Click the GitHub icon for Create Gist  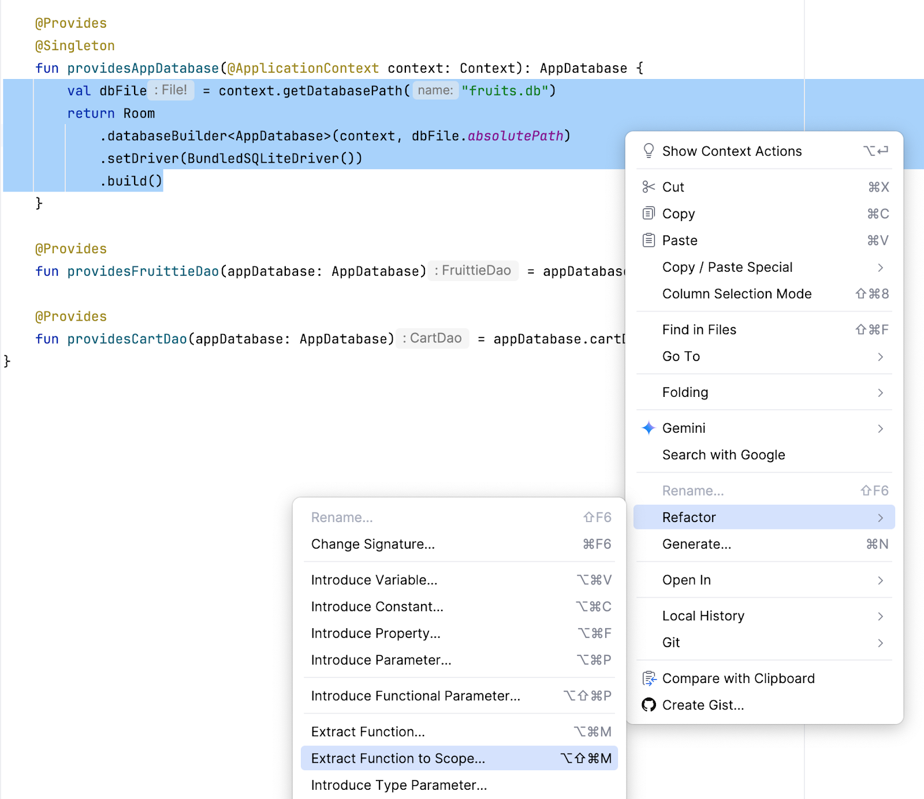point(649,705)
